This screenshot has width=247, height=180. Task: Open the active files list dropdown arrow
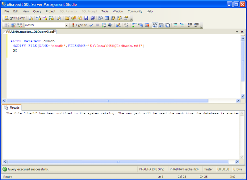pos(237,32)
